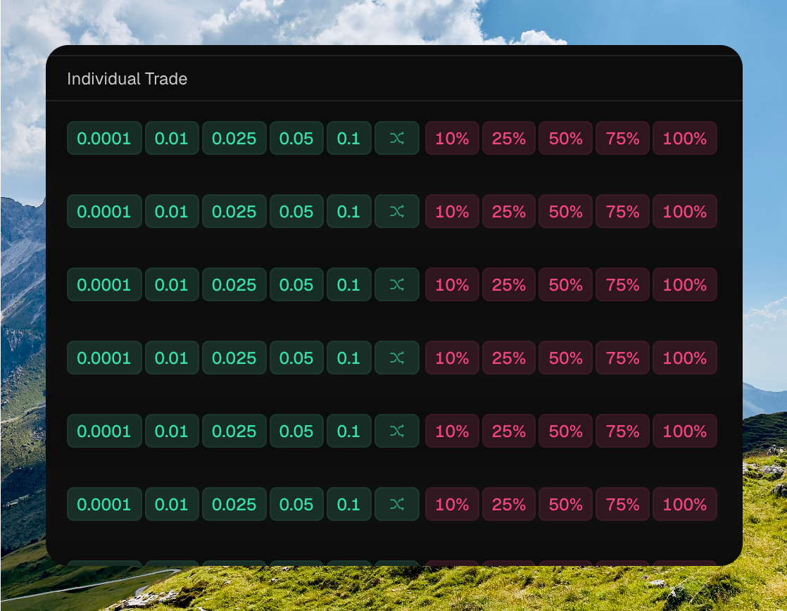Choose 0.01 in the fourth row
This screenshot has width=787, height=611.
click(x=172, y=358)
